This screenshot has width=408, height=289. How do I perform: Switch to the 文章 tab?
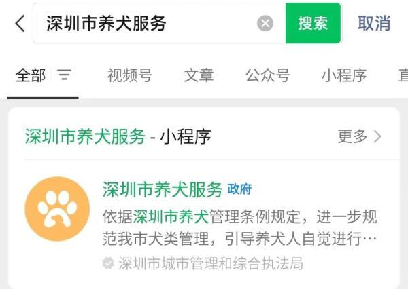pyautogui.click(x=199, y=75)
